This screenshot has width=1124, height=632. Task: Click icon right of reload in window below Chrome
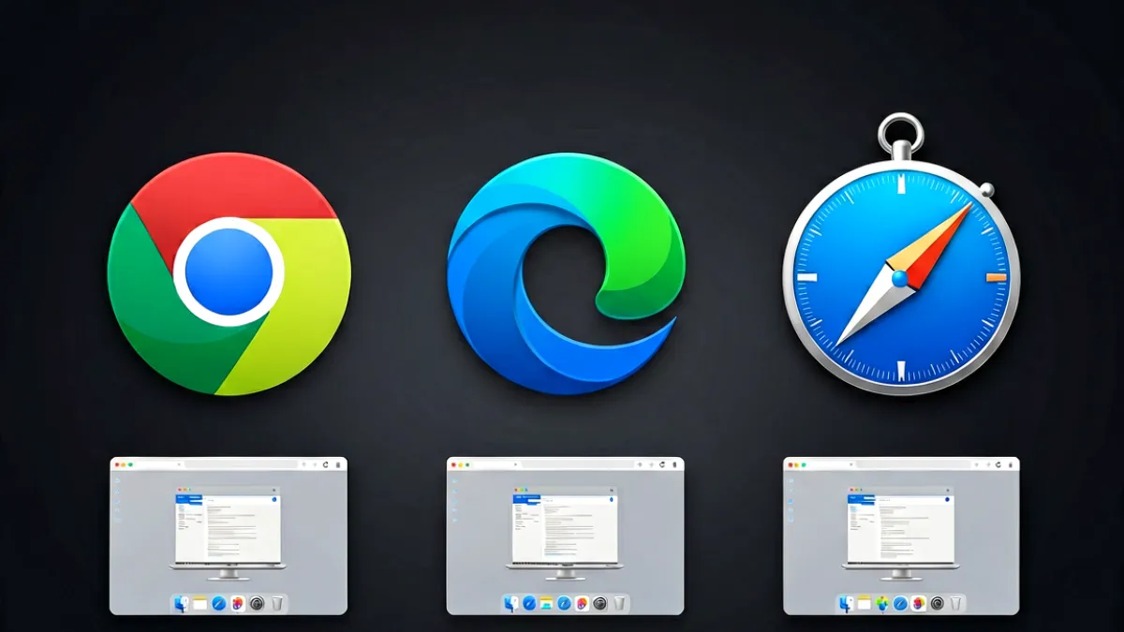point(338,464)
